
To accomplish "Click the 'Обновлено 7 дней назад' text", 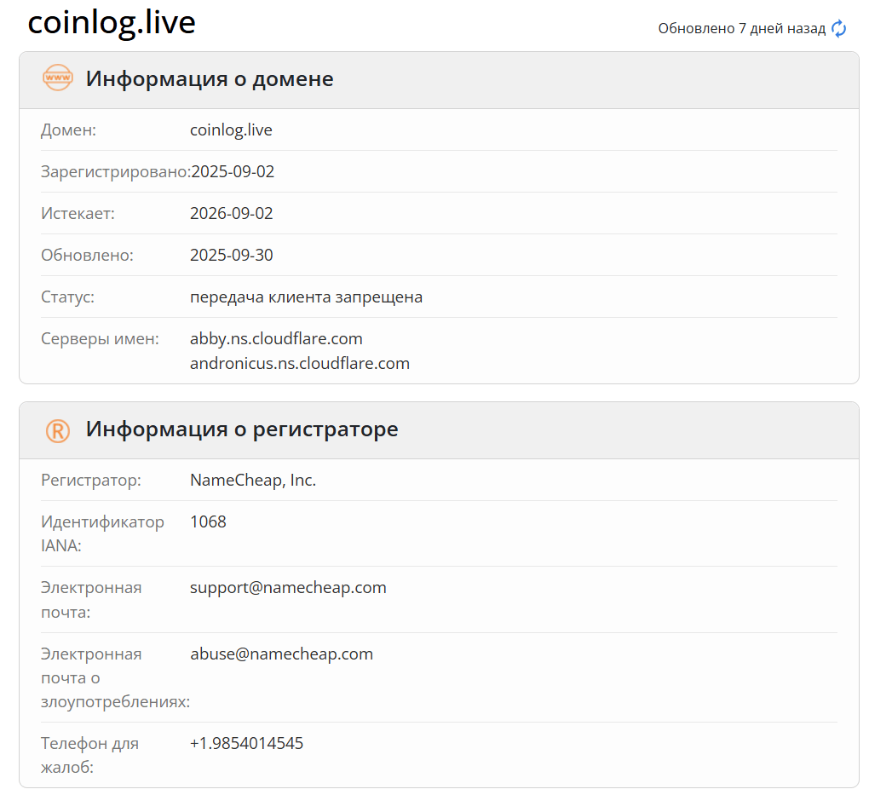I will [741, 29].
